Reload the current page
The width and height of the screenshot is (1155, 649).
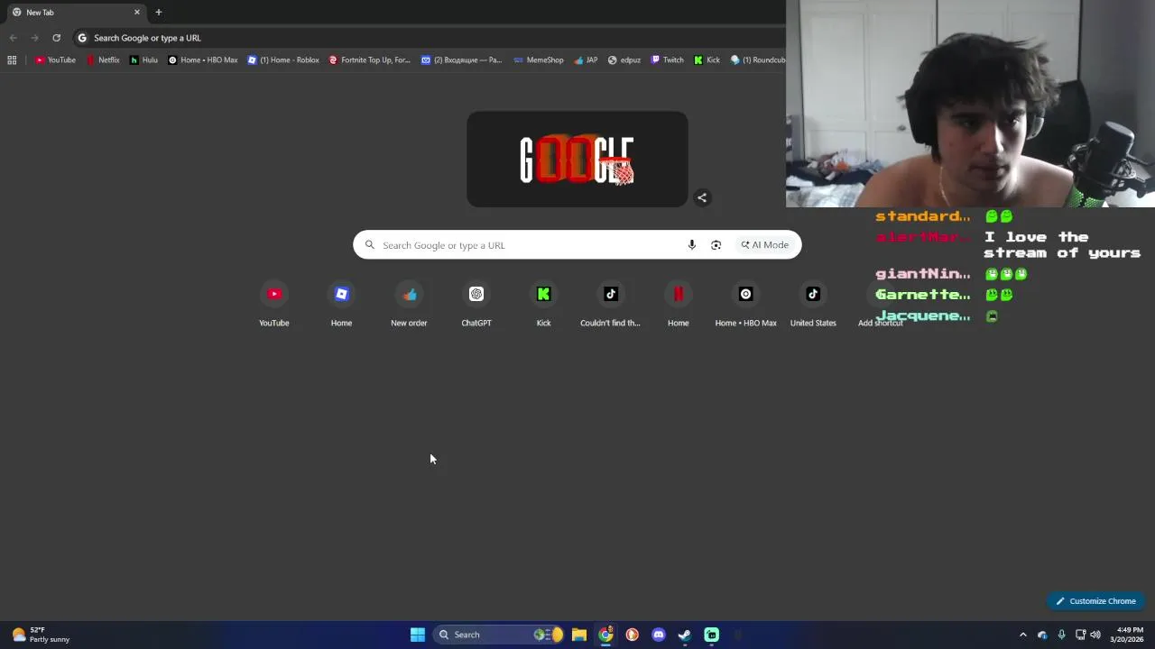click(56, 38)
